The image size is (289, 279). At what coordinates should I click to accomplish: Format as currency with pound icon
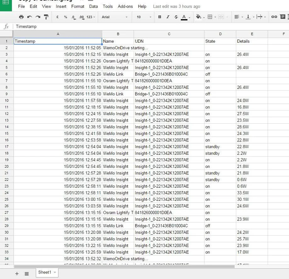pos(57,17)
